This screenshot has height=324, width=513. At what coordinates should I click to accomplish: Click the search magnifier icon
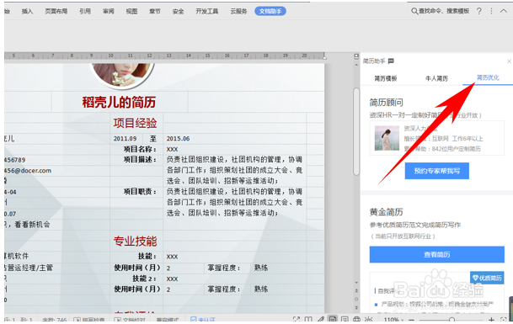click(414, 11)
